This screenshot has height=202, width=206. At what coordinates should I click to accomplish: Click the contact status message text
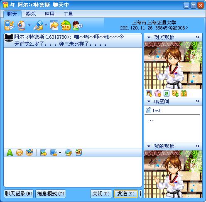(x=69, y=40)
